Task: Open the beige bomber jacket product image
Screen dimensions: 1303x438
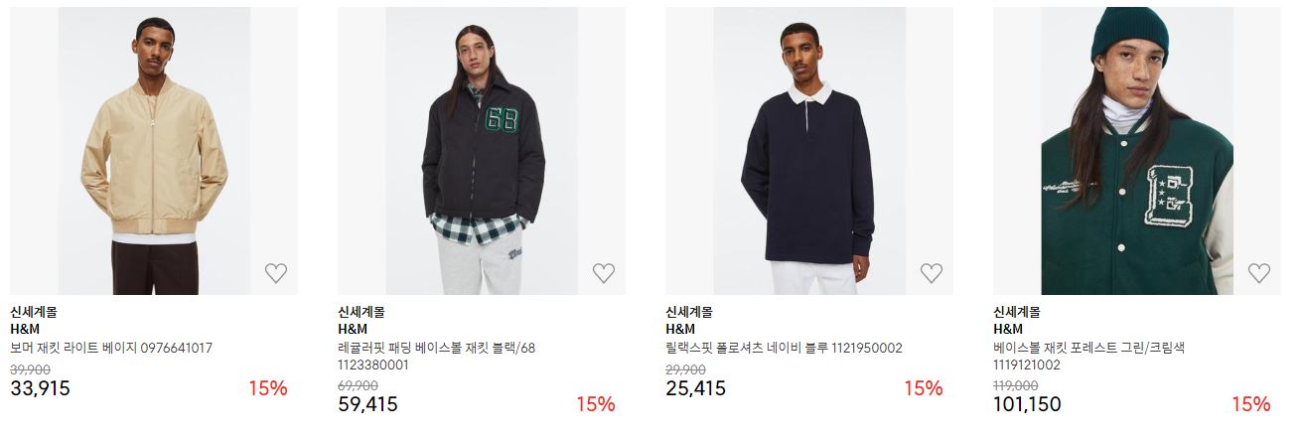Action: [x=154, y=151]
